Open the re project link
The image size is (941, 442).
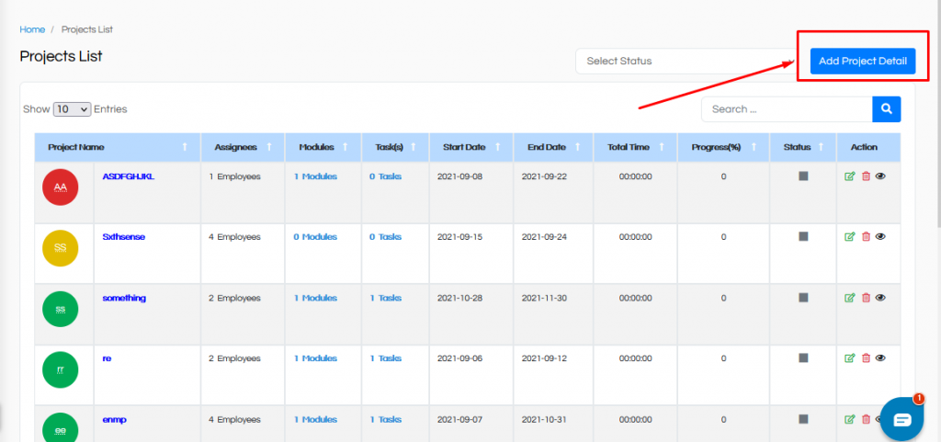[107, 359]
